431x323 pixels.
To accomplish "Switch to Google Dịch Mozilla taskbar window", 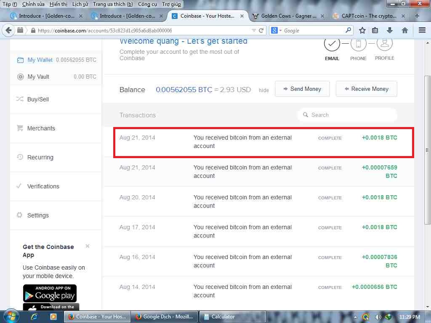I will [165, 317].
